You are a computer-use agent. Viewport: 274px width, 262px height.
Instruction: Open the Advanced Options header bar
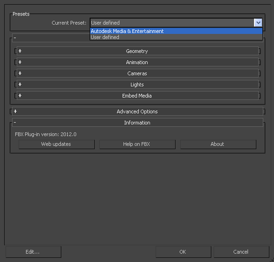pyautogui.click(x=137, y=111)
